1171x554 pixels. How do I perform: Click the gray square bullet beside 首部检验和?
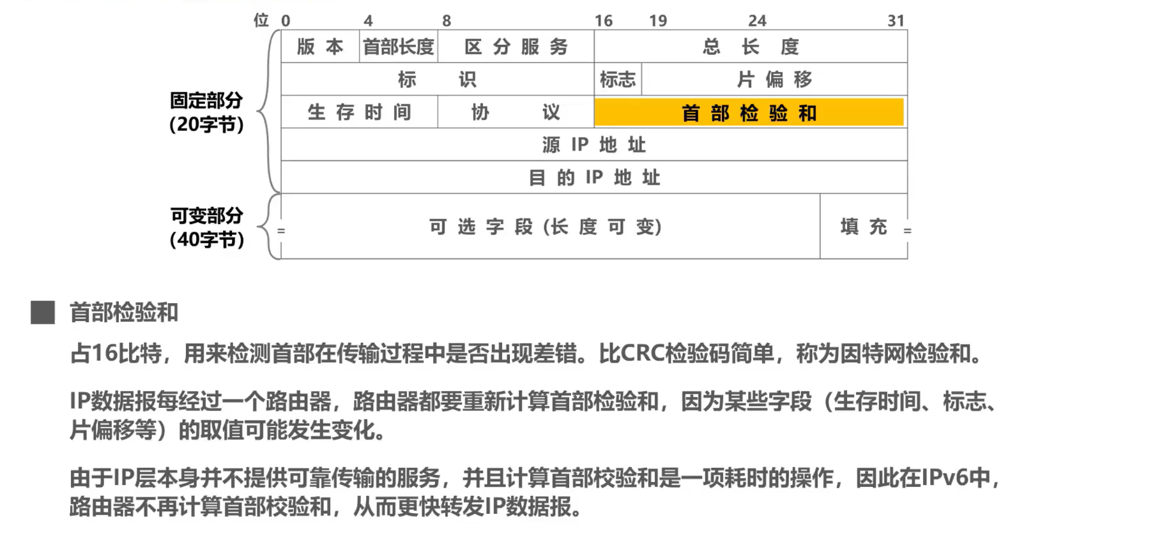pos(43,313)
